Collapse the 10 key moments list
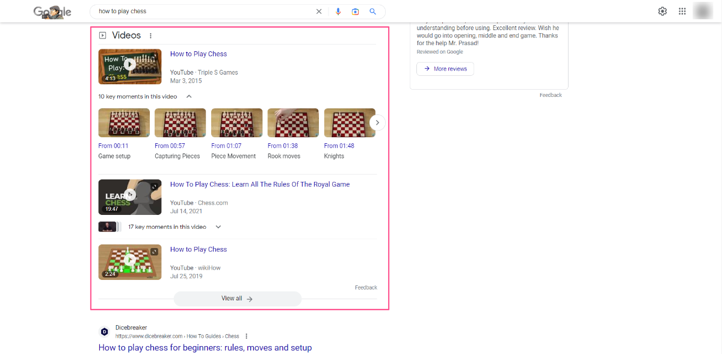722x354 pixels. [x=189, y=96]
